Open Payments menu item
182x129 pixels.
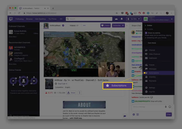(158, 81)
